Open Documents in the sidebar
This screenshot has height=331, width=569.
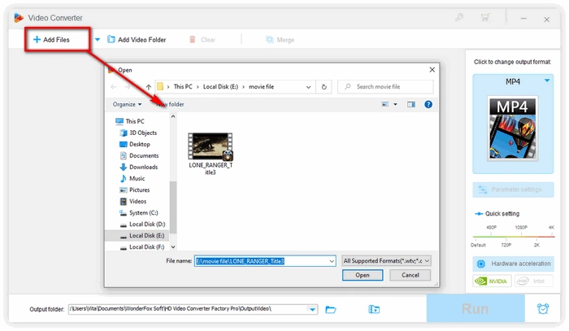[x=139, y=155]
